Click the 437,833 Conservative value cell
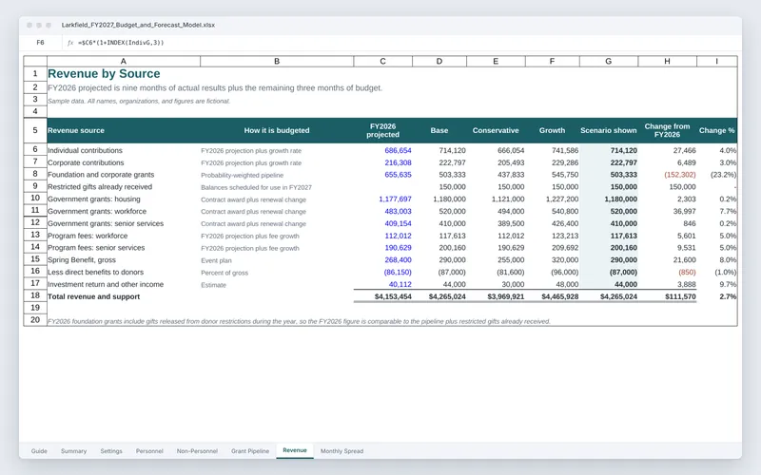Image resolution: width=761 pixels, height=475 pixels. click(x=496, y=175)
